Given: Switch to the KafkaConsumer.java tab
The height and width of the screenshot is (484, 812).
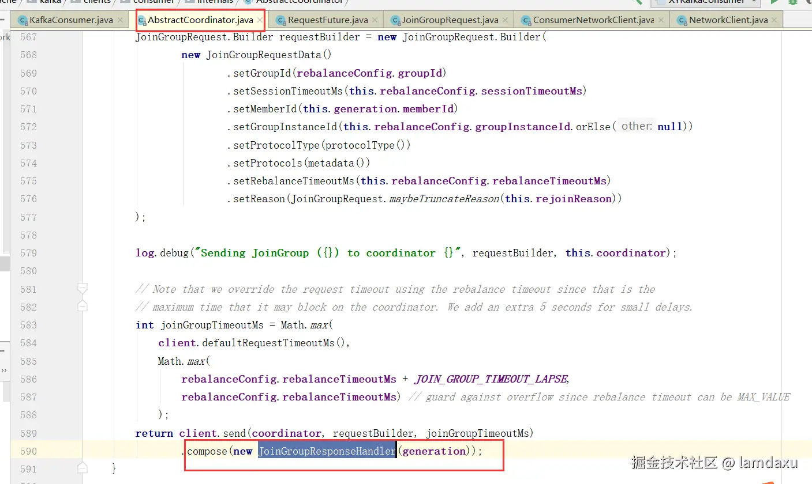Looking at the screenshot, I should tap(71, 20).
